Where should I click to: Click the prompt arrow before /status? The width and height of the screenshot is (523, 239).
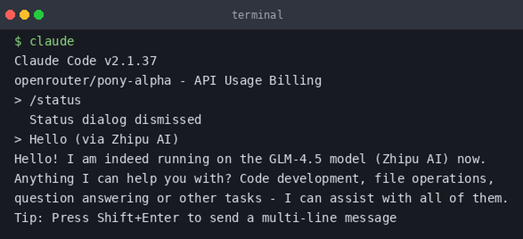(x=18, y=100)
